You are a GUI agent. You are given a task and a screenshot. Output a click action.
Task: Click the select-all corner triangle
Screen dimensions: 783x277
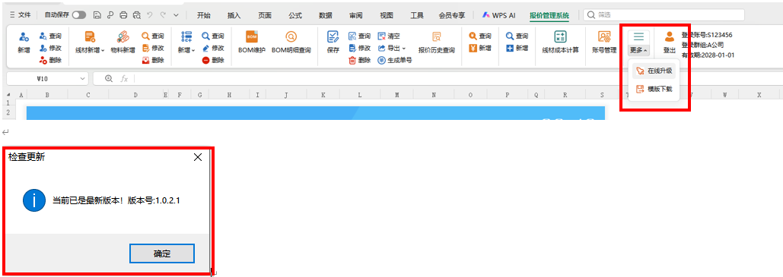[x=8, y=94]
